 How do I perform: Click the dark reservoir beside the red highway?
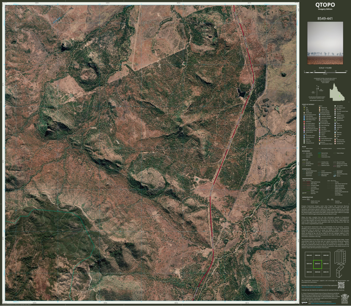(x=241, y=93)
